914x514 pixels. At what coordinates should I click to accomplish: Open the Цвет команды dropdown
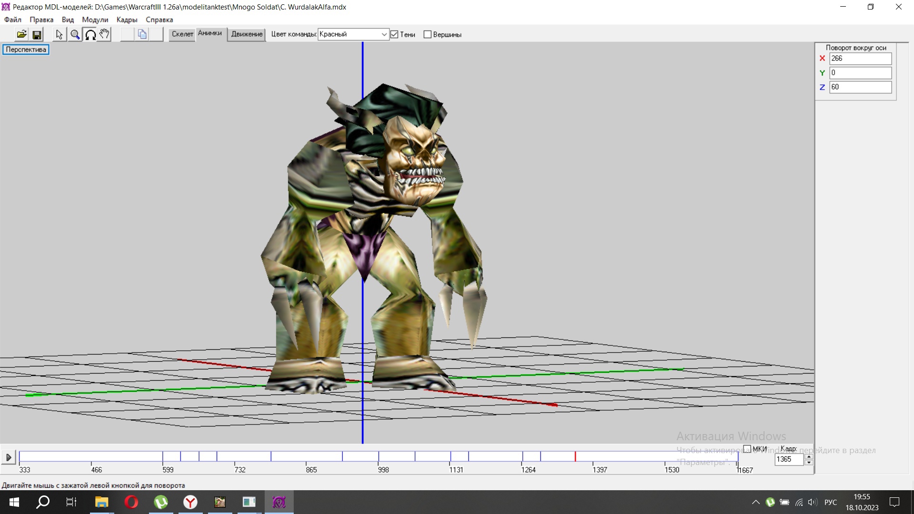point(353,34)
